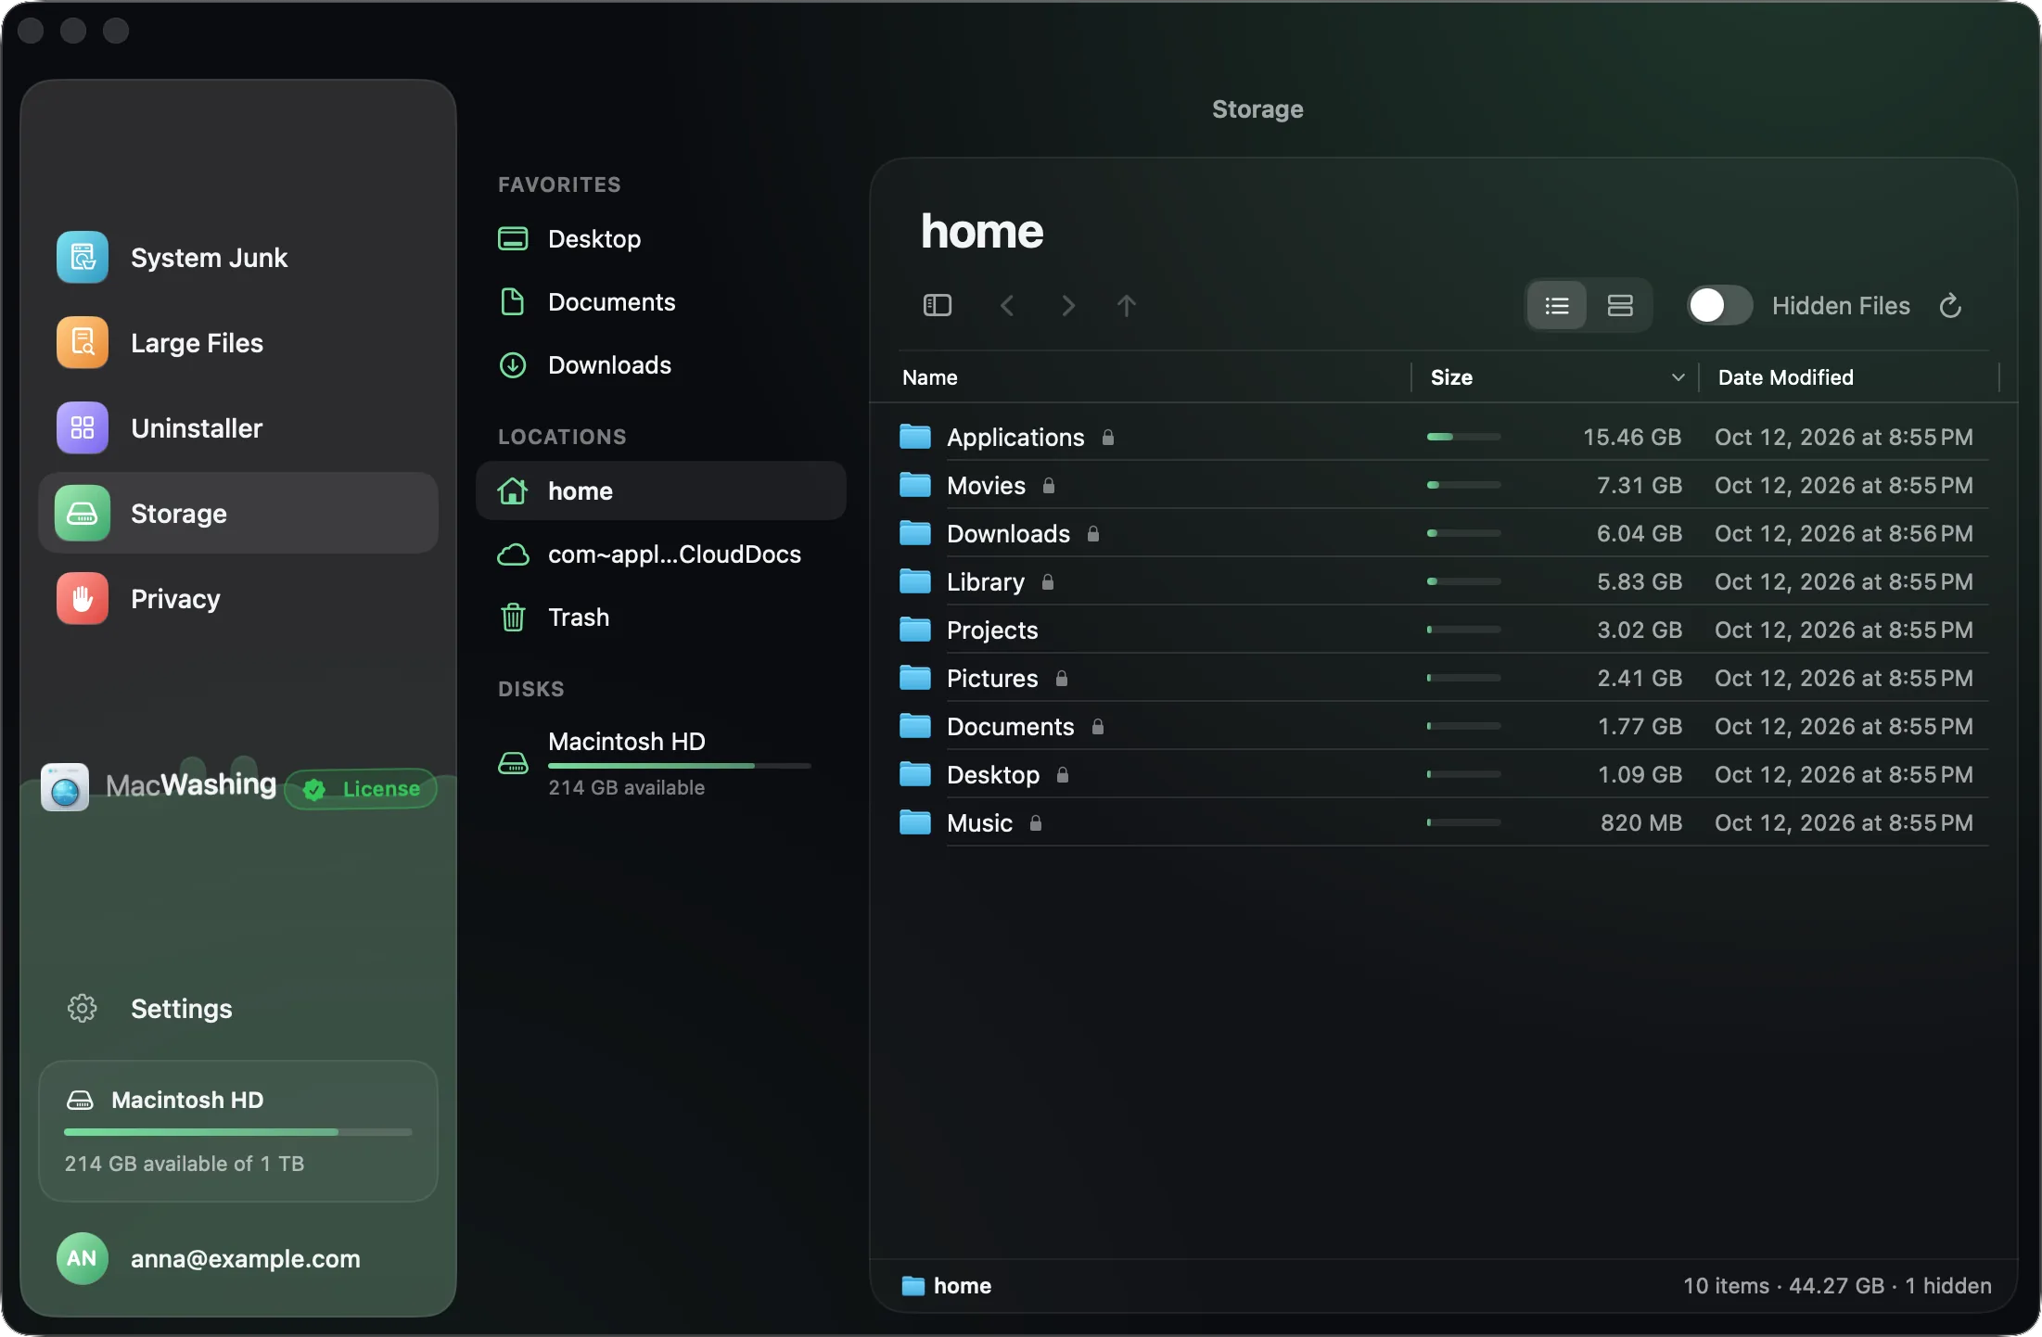Toggle the sidebar panel icon in toolbar

tap(938, 305)
